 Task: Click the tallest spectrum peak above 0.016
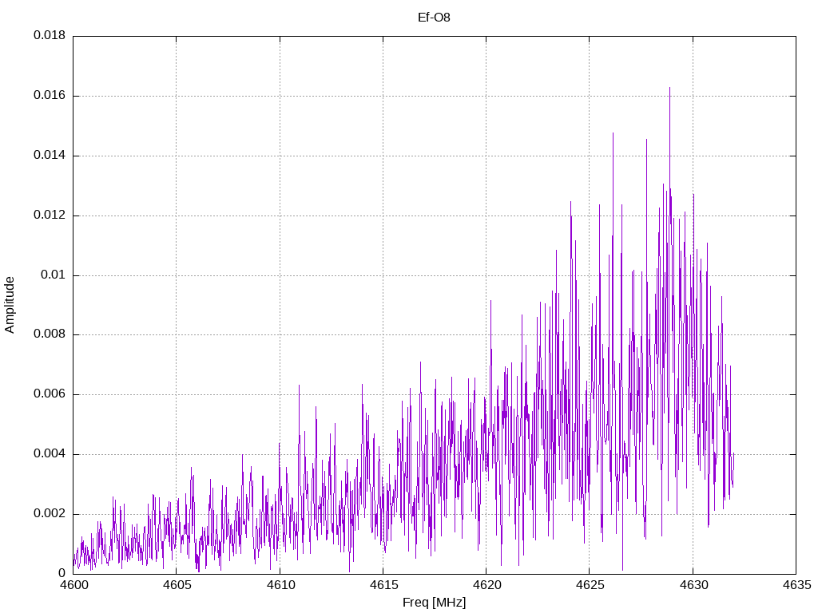point(670,89)
